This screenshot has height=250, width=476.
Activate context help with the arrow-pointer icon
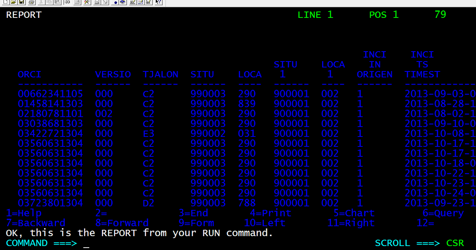[157, 3]
